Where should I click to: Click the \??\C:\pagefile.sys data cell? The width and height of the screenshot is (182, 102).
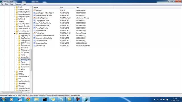82,18
